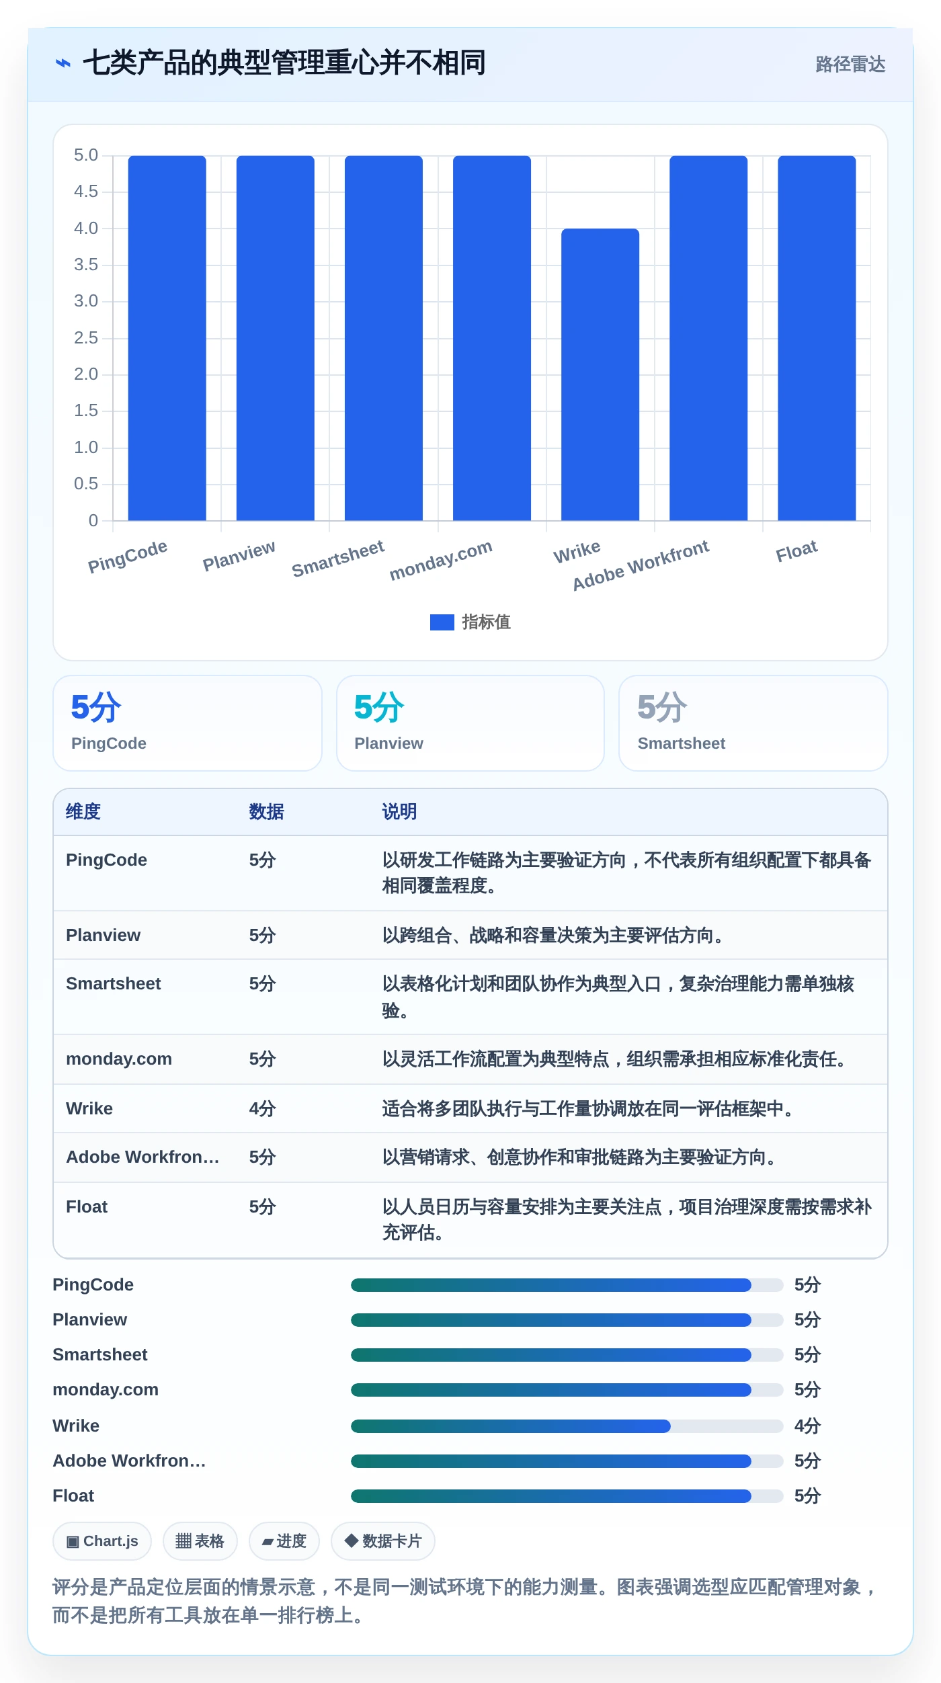Image resolution: width=941 pixels, height=1683 pixels.
Task: Select the Wrike bar in the chart
Action: 600,374
